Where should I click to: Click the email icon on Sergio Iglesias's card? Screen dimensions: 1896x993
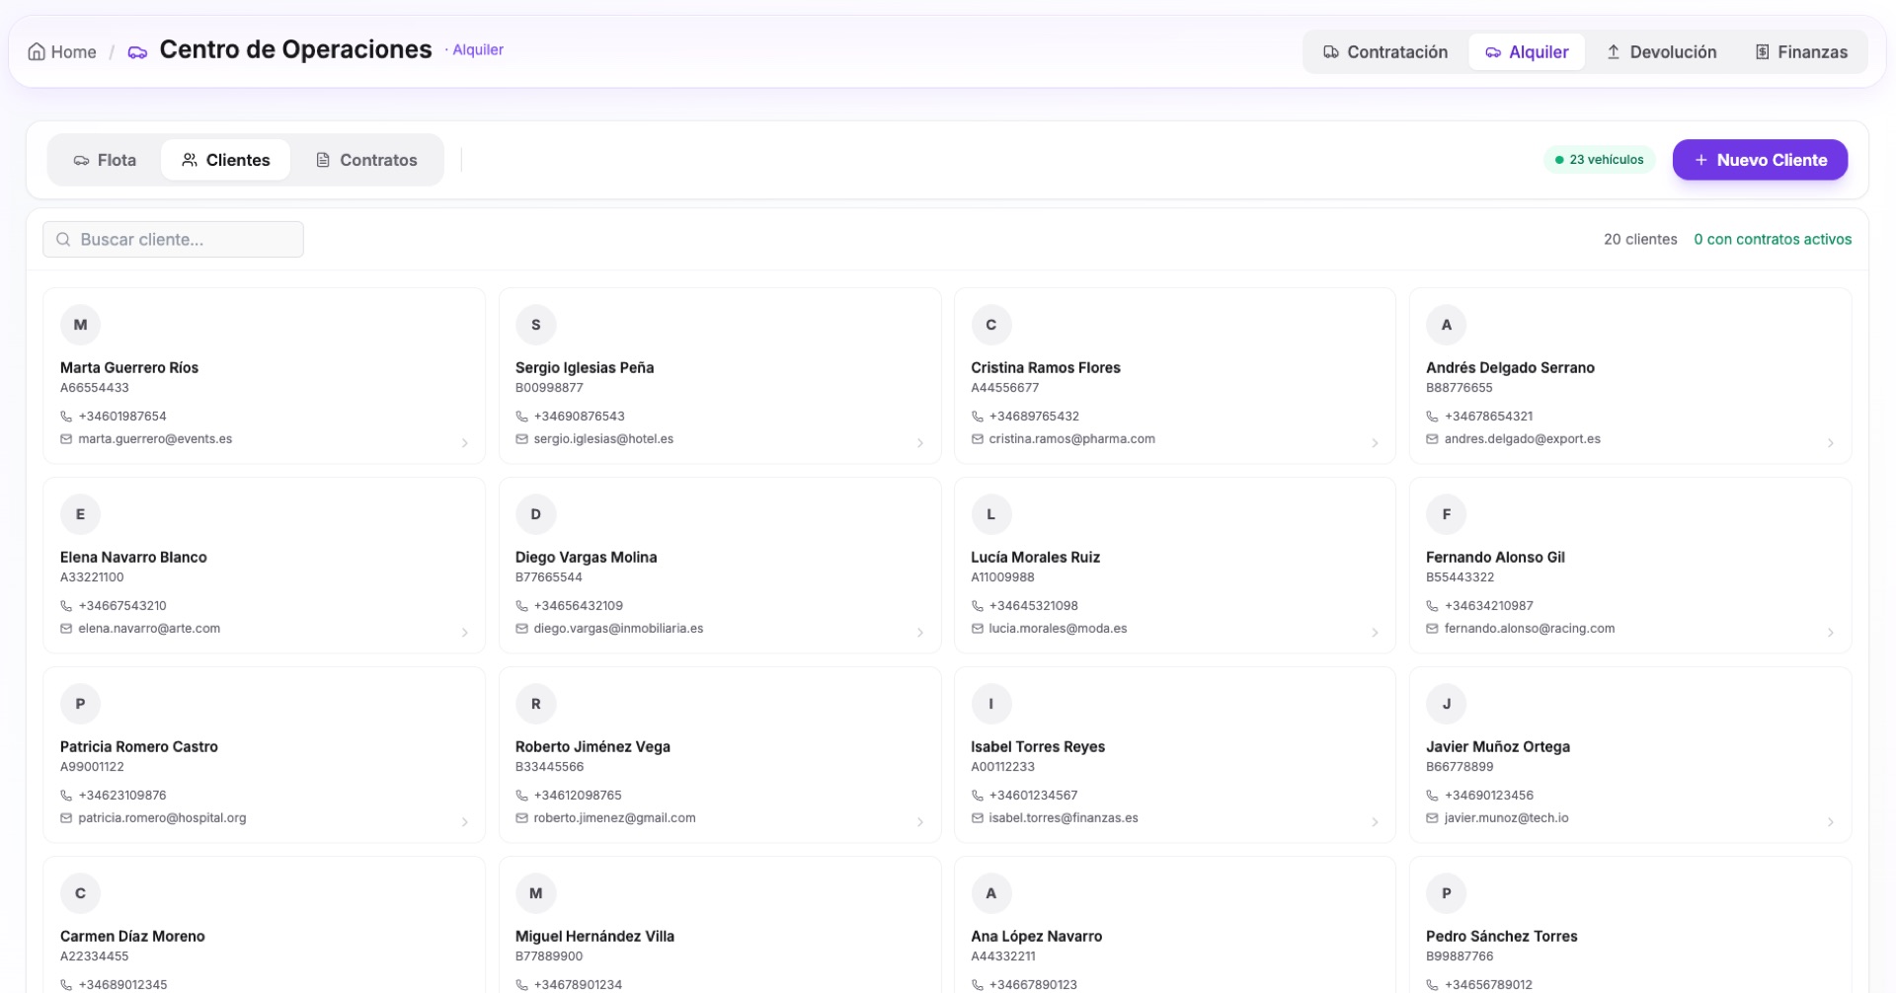pyautogui.click(x=521, y=438)
